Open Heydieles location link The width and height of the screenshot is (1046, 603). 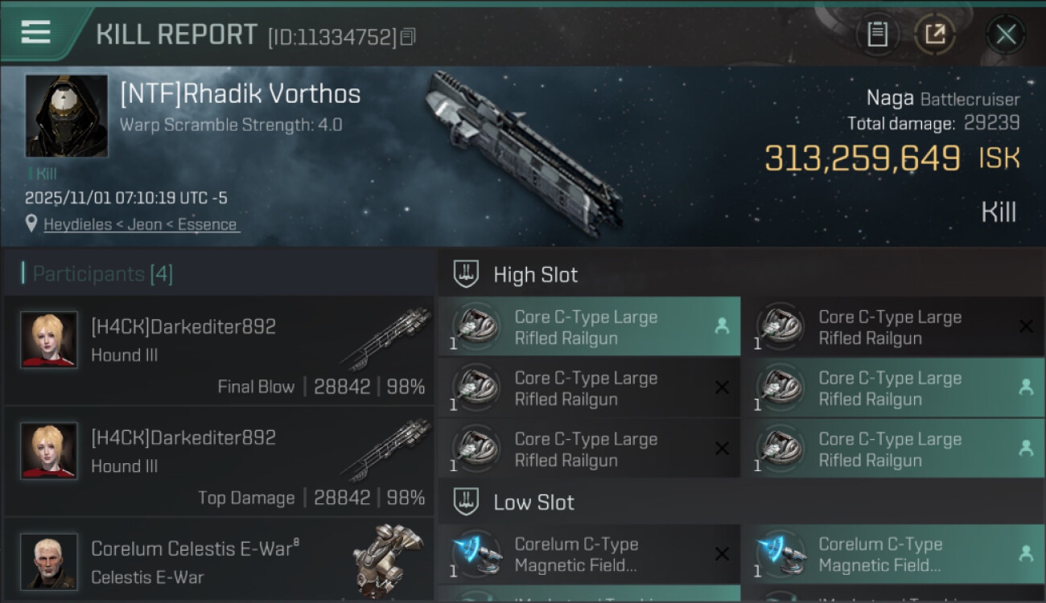(x=142, y=224)
